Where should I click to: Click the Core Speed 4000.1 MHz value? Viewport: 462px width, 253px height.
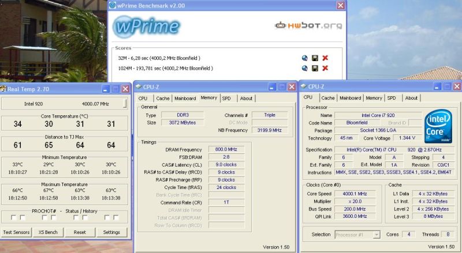355,194
